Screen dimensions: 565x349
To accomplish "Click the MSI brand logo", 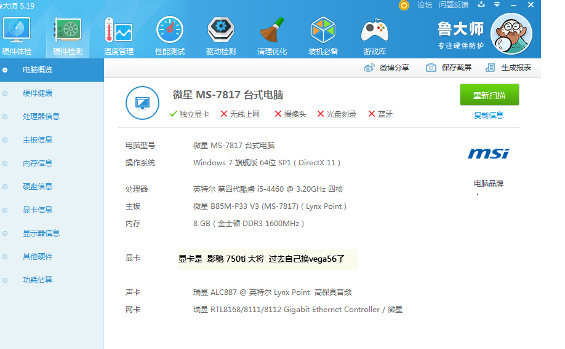I will [x=489, y=154].
